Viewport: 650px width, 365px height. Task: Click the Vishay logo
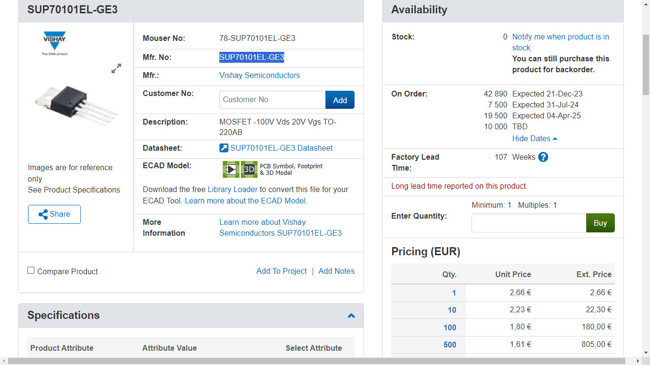coord(55,44)
